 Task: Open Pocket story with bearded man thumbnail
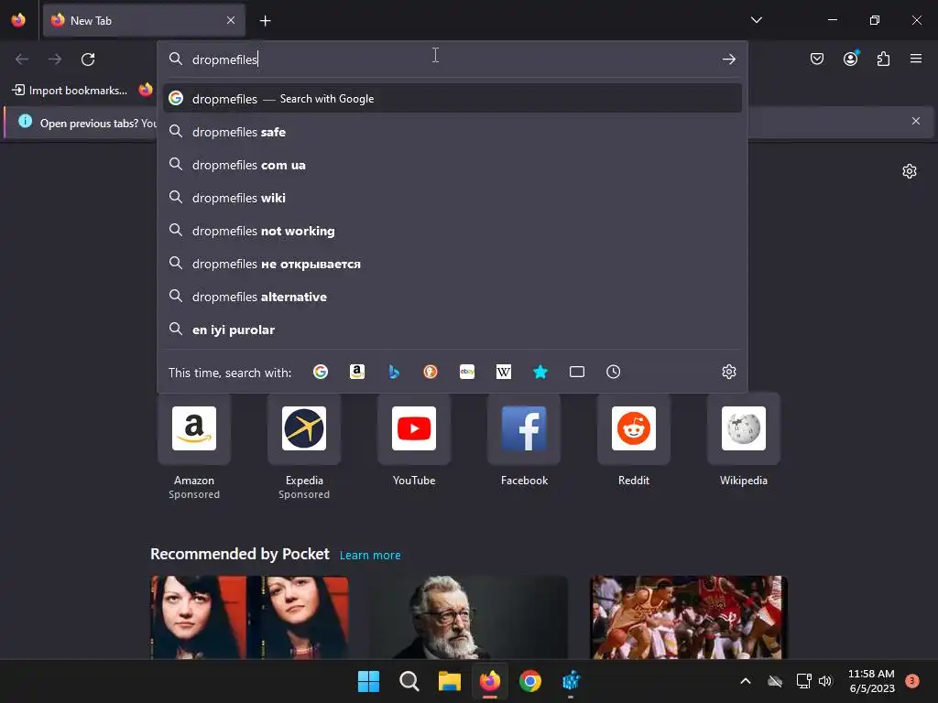[x=469, y=617]
